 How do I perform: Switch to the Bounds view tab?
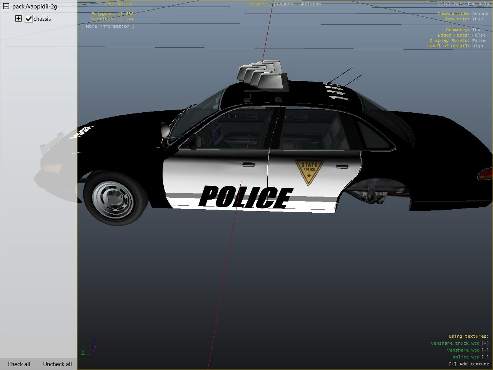(x=285, y=4)
